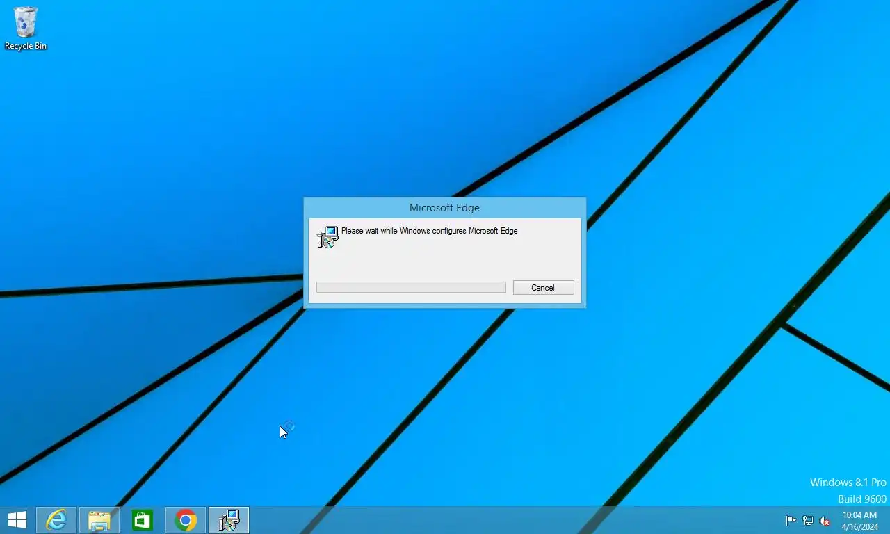Click the Microsoft Edge dialog title bar
Viewport: 890px width, 534px height.
[x=444, y=208]
